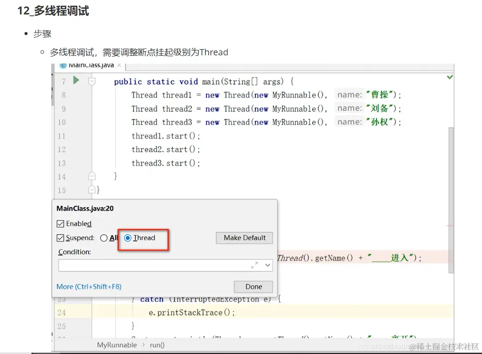
Task: Click the thread2.start() code line
Action: point(165,149)
